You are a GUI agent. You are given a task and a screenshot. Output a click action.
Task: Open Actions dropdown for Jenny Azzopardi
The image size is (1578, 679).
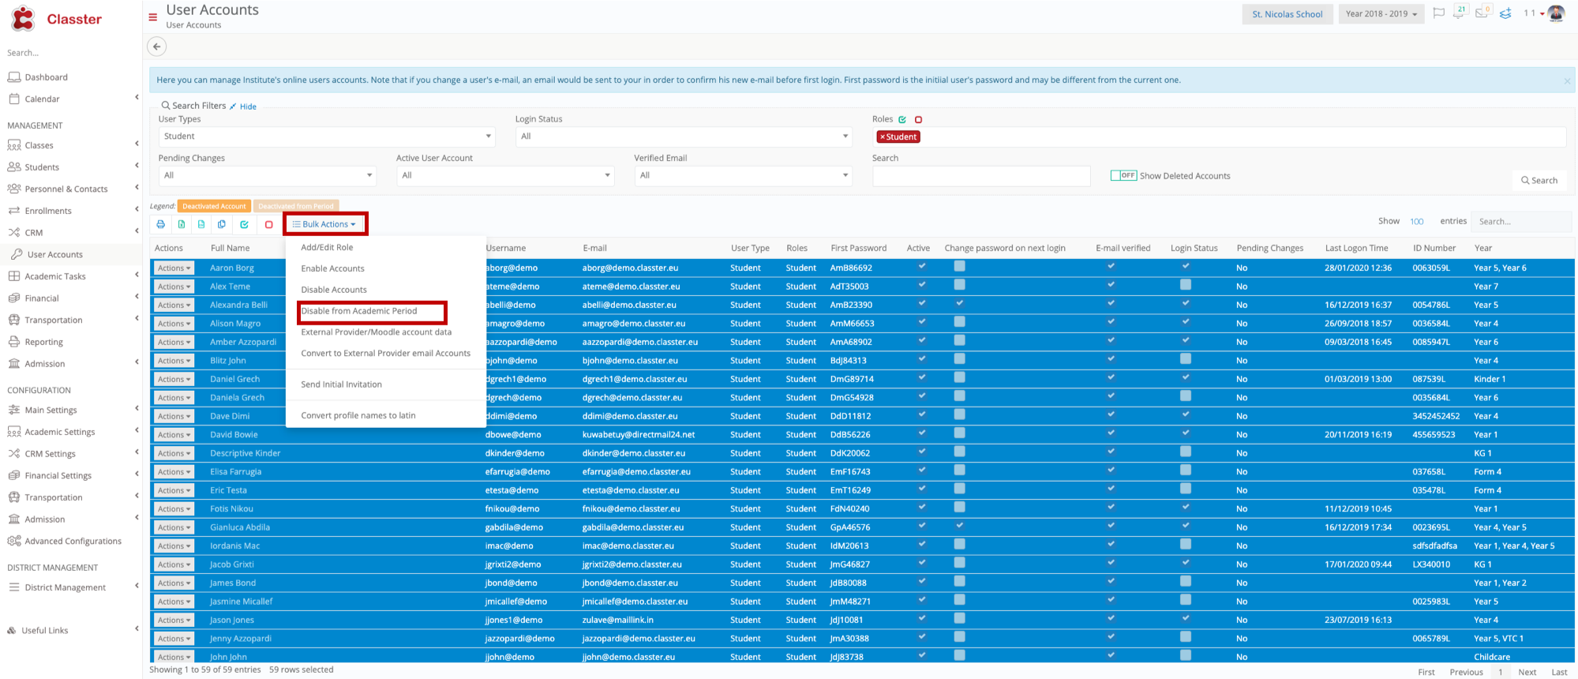coord(174,639)
